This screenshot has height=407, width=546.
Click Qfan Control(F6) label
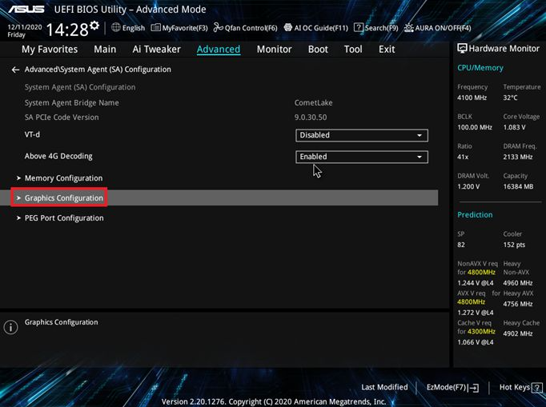coord(251,28)
